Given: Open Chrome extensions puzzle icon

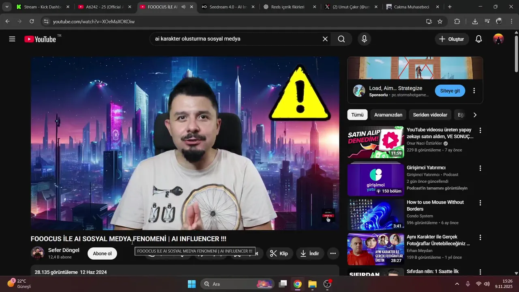Looking at the screenshot, I should (x=457, y=21).
